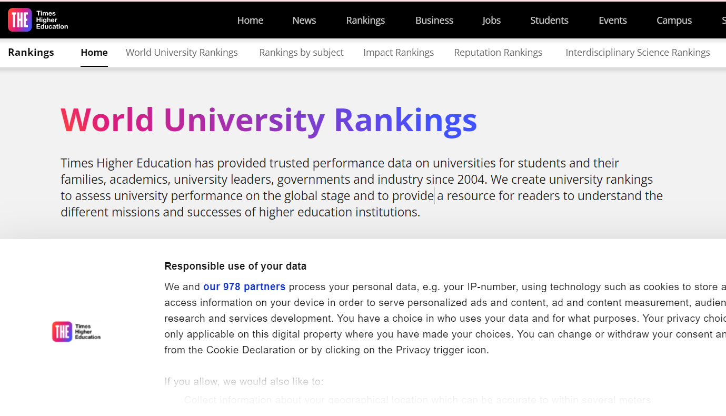Go to News in the top navigation
Image resolution: width=726 pixels, height=416 pixels.
(x=304, y=21)
